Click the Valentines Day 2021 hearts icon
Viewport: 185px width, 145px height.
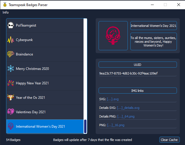coord(11,112)
